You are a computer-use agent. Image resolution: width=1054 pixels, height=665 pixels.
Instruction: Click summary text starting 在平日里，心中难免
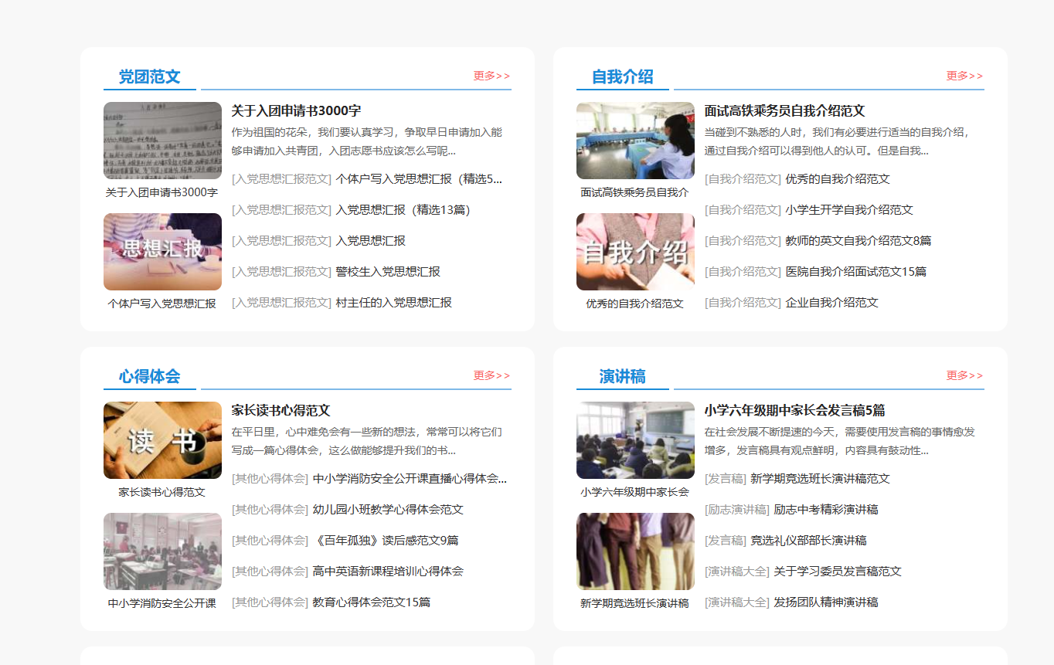[x=366, y=441]
